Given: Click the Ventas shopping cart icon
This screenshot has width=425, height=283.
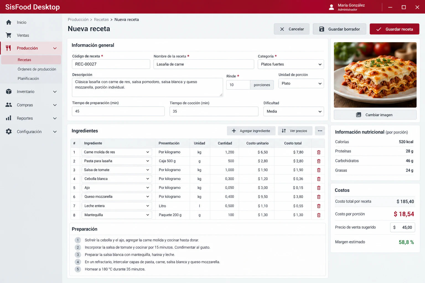Looking at the screenshot, I should pos(9,35).
